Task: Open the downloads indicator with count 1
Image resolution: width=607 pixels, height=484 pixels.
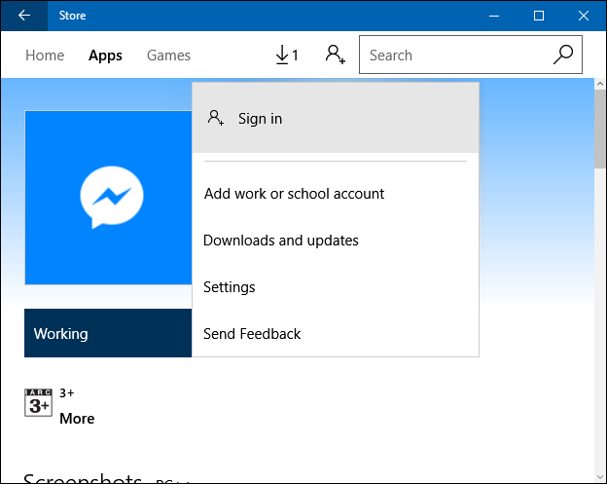Action: pyautogui.click(x=287, y=56)
